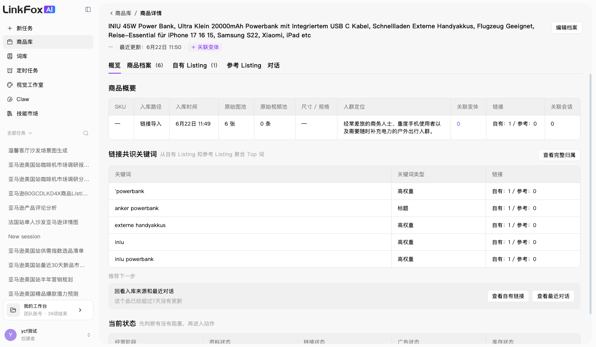Viewport: 596px width, 347px height.
Task: Click the keyword iniu powerbank
Action: pyautogui.click(x=134, y=259)
